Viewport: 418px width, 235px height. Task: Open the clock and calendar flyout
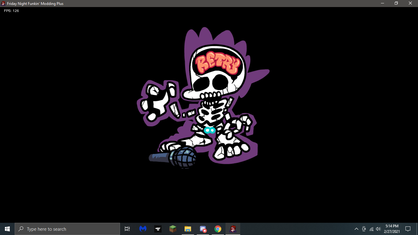click(393, 229)
